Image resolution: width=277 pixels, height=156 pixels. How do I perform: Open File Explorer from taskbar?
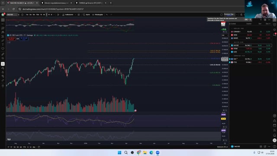[145, 153]
